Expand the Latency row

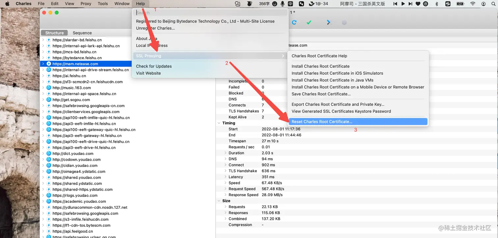point(226,177)
